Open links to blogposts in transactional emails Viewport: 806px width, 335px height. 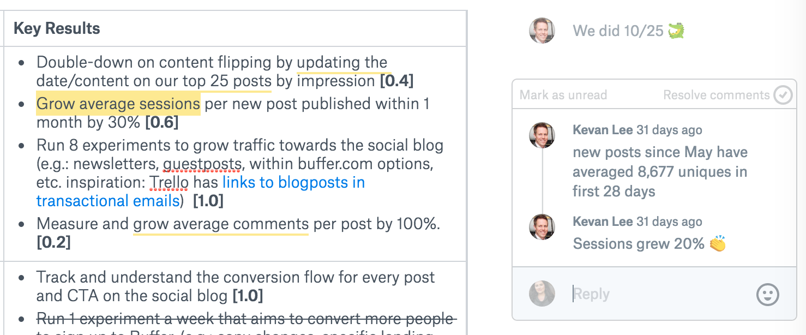point(201,192)
